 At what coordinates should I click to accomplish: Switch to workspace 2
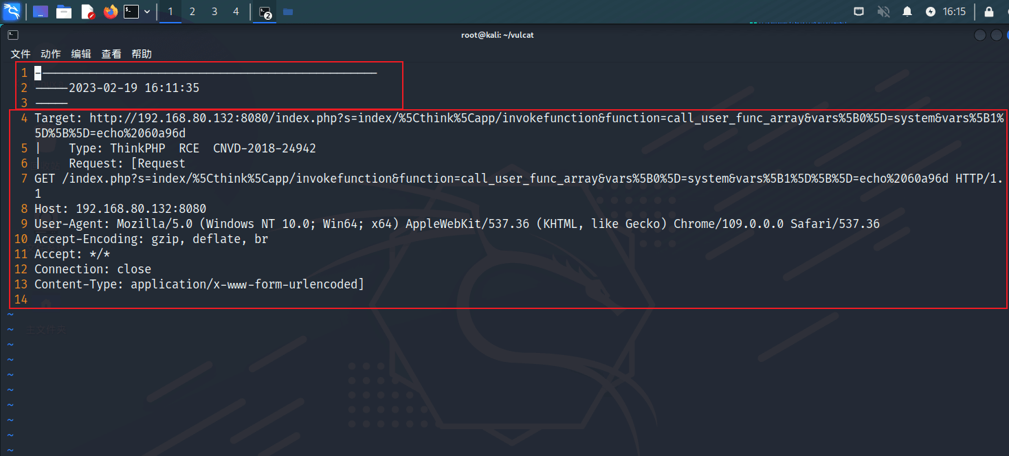[192, 12]
